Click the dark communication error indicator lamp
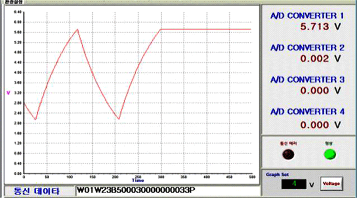Image resolution: width=357 pixels, height=198 pixels. 288,154
